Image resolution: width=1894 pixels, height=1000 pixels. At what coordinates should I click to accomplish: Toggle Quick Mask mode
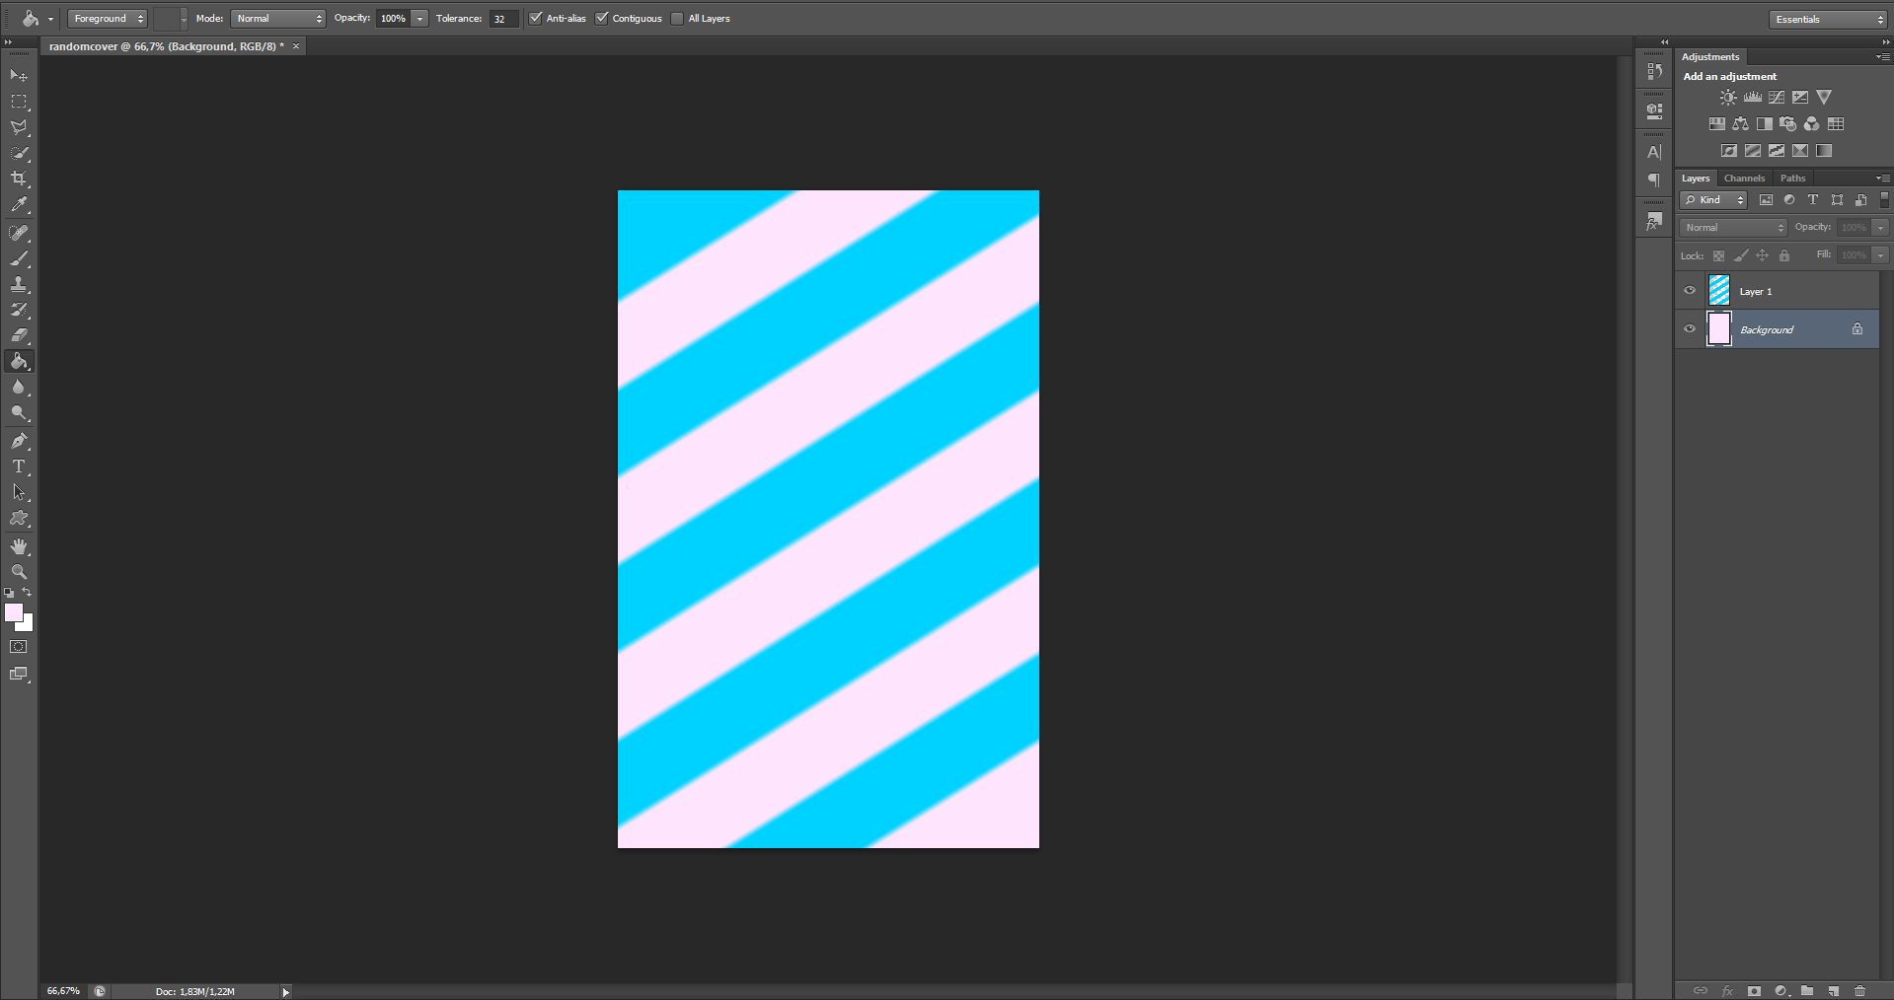coord(19,647)
